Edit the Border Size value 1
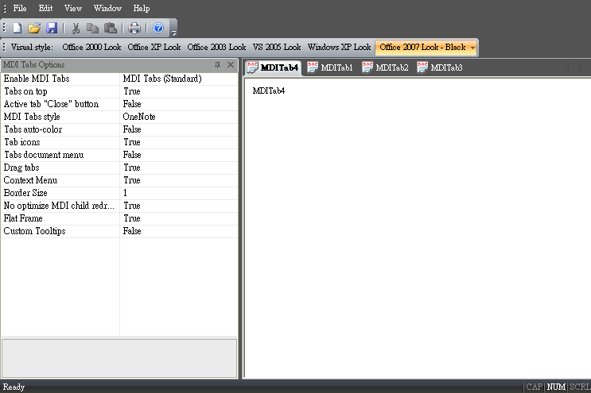 point(179,193)
